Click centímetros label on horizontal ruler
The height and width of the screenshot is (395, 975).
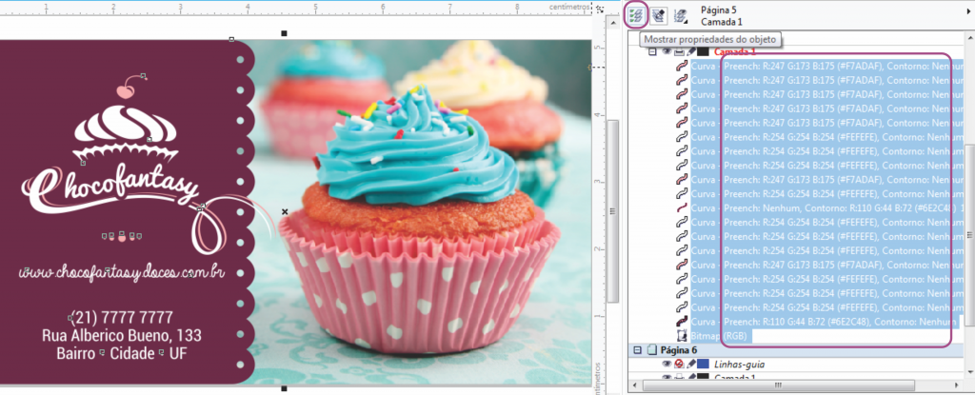pos(569,7)
